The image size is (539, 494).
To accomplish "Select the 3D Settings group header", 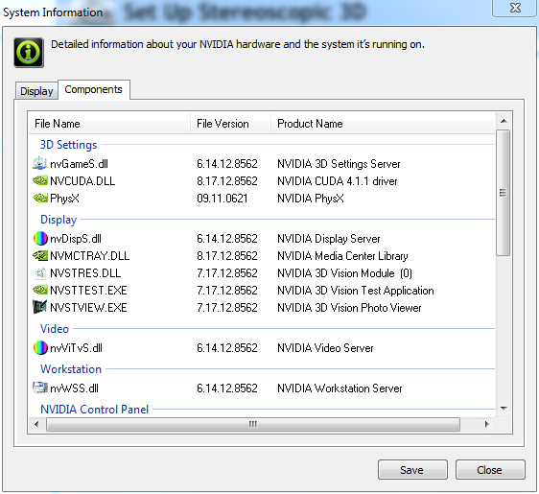I will point(68,145).
